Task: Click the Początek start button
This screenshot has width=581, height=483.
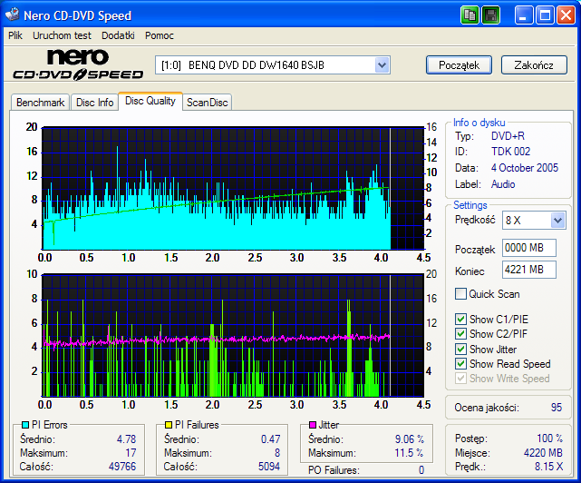Action: [460, 65]
